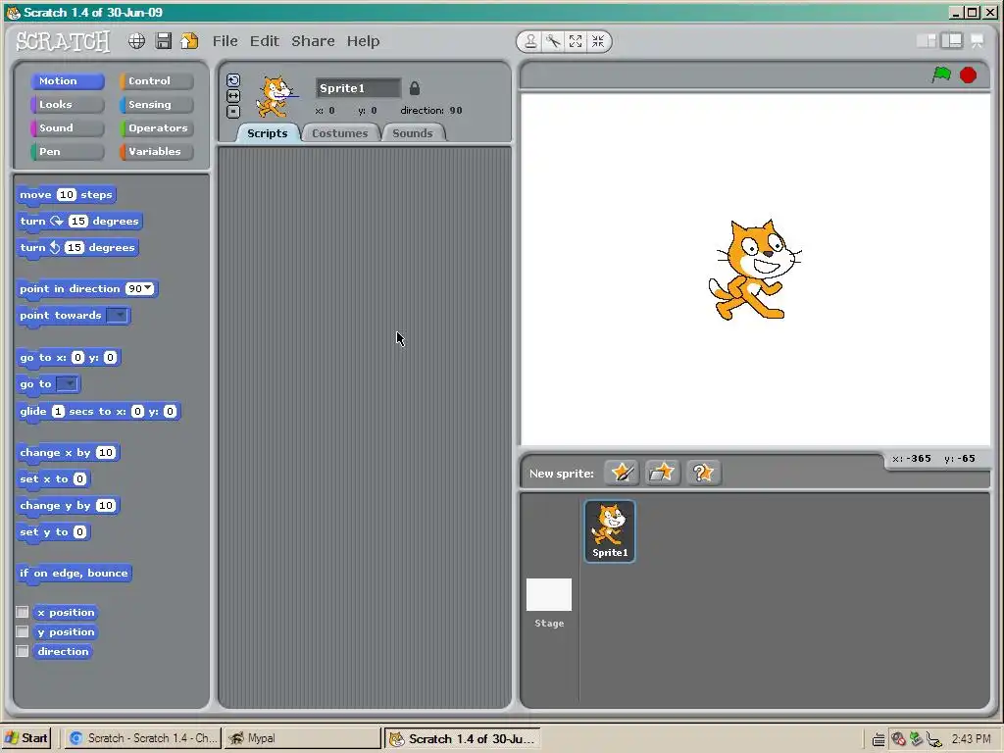
Task: Click the set y to 0 block
Action: (53, 532)
